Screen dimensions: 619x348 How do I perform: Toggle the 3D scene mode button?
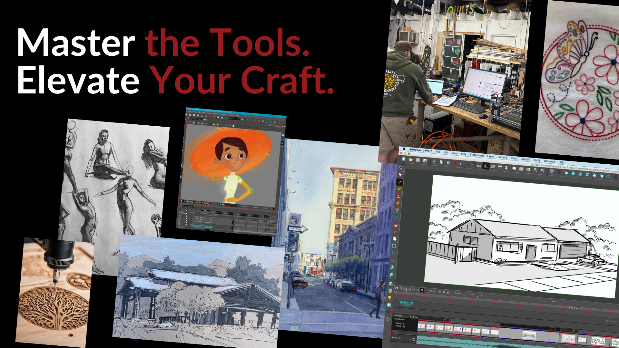(x=552, y=171)
